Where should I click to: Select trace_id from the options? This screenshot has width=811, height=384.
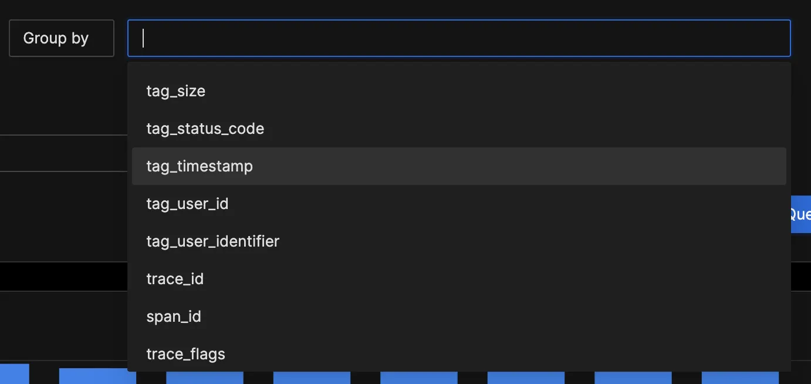click(x=459, y=279)
